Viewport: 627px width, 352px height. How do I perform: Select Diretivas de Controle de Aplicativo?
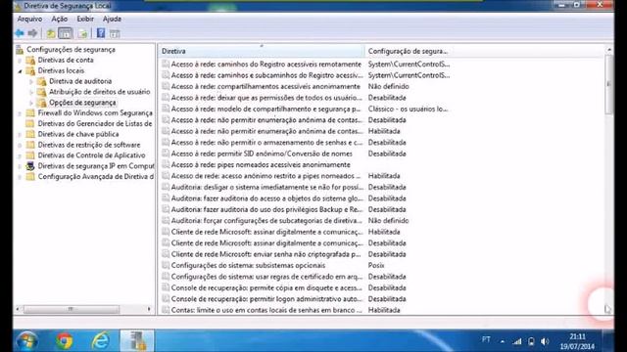[x=91, y=155]
